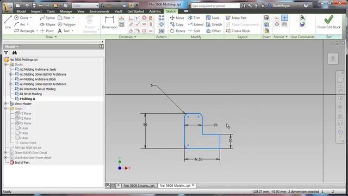Open the Model browser dropdown header
The image size is (348, 196).
(x=11, y=46)
